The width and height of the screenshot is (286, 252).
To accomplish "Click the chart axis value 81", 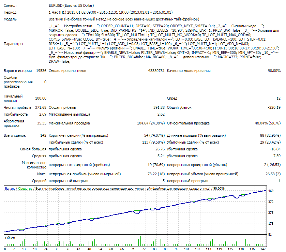I will pyautogui.click(x=270, y=235).
